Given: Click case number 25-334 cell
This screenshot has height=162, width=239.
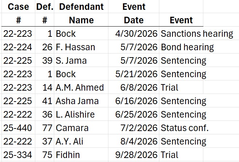Looking at the screenshot, I should pyautogui.click(x=17, y=155).
